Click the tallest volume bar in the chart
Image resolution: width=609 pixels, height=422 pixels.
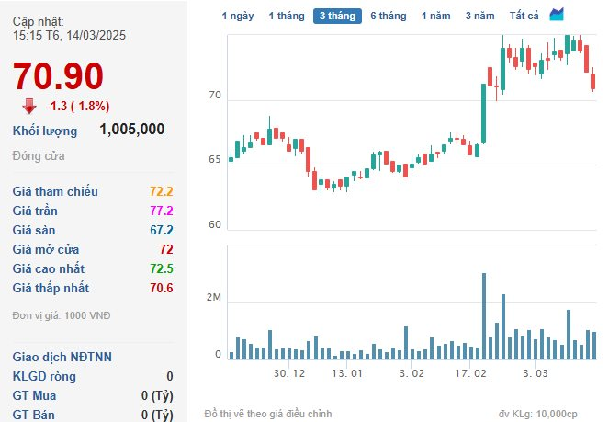click(x=484, y=316)
